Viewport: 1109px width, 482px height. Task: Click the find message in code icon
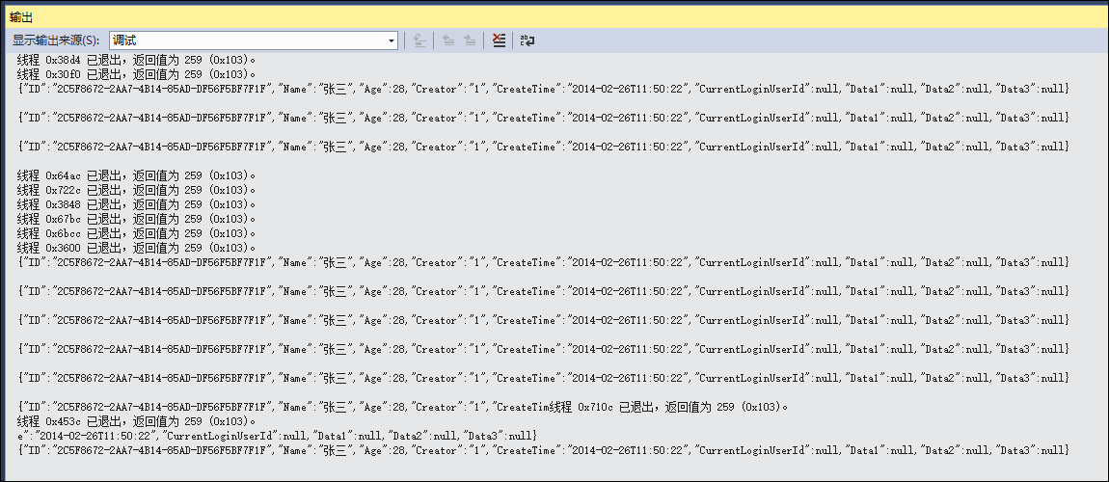click(419, 40)
